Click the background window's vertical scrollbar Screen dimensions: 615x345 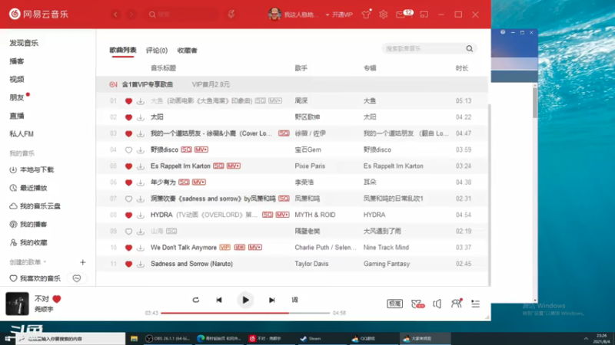535,102
